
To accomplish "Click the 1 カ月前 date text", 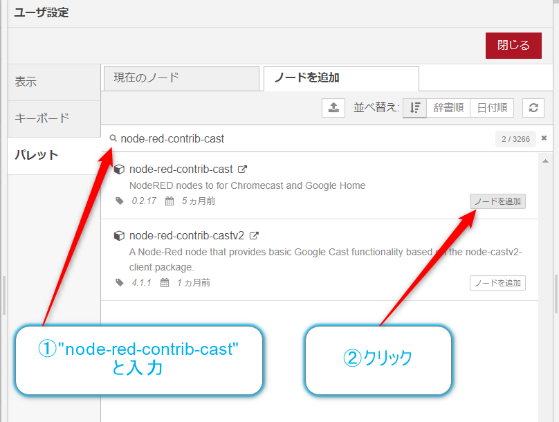I will (194, 283).
